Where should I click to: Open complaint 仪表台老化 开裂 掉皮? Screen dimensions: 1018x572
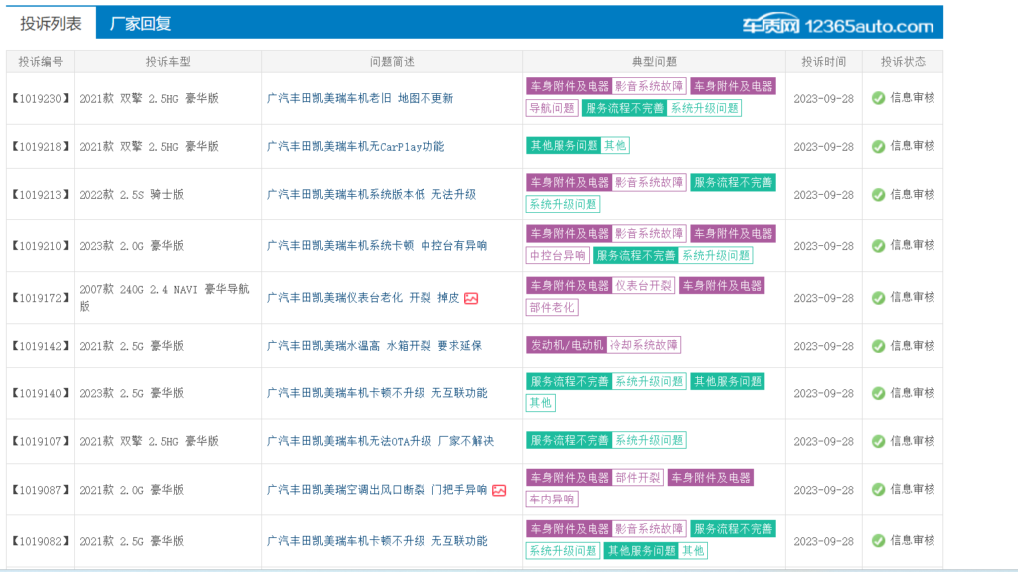click(364, 298)
